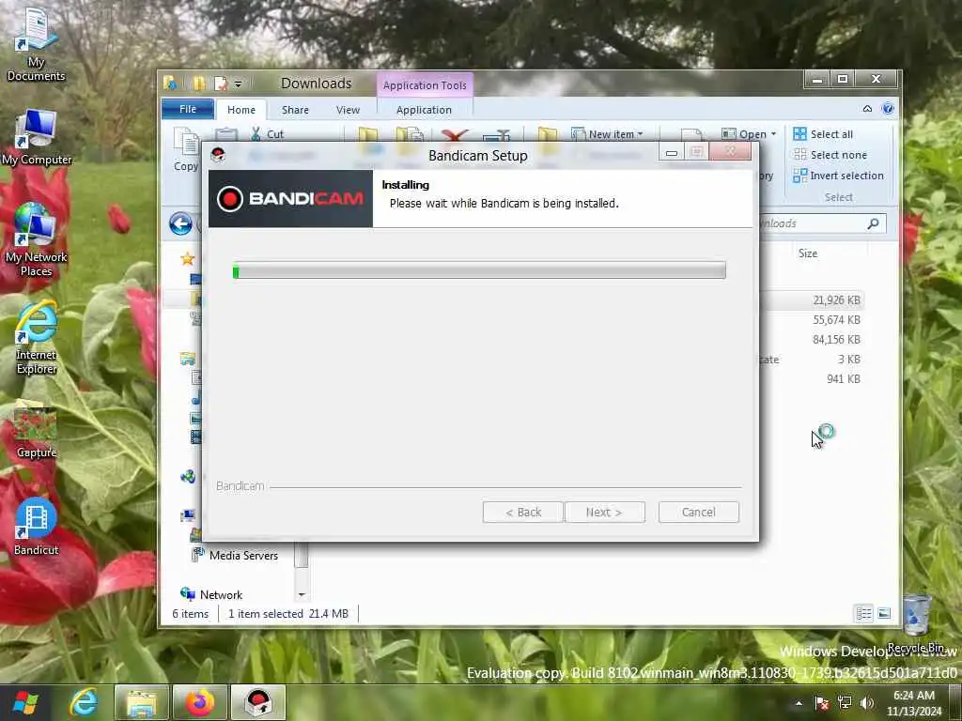Open network tray icon

(845, 702)
